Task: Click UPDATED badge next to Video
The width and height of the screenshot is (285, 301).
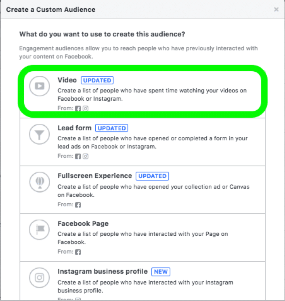Action: coord(97,80)
